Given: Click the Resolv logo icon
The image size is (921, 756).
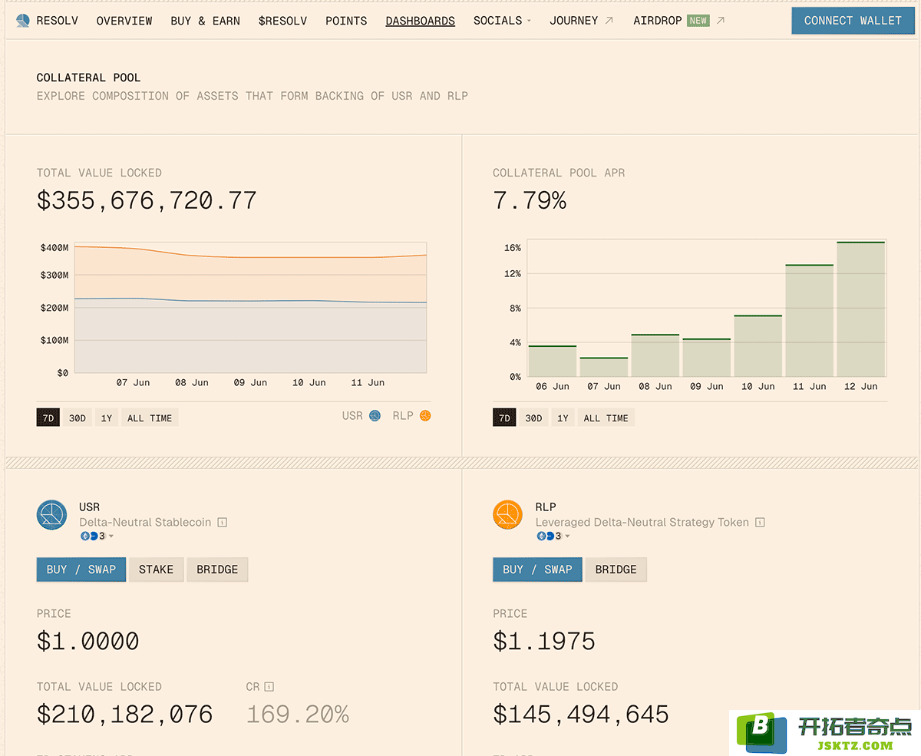Looking at the screenshot, I should click(x=23, y=21).
